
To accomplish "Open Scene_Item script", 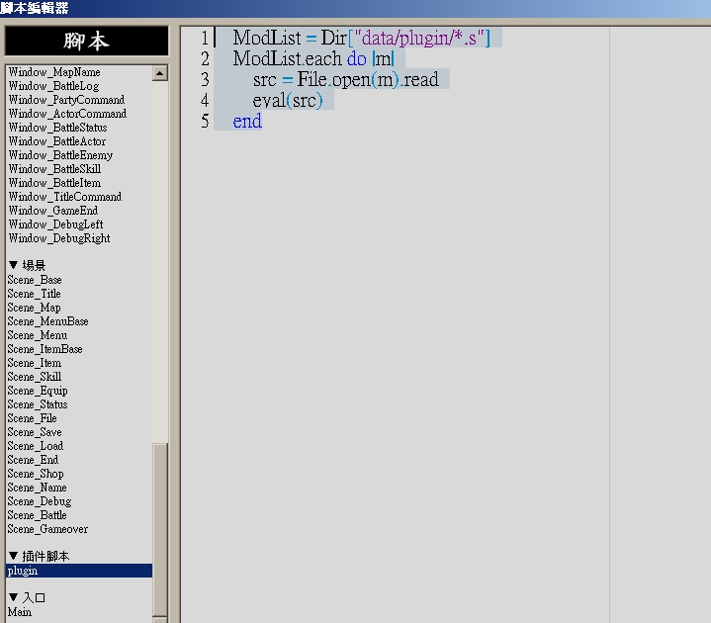I will (x=34, y=363).
